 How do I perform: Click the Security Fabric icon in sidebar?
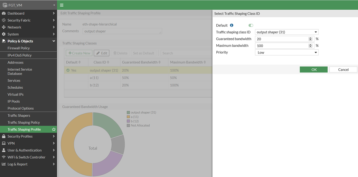4,20
